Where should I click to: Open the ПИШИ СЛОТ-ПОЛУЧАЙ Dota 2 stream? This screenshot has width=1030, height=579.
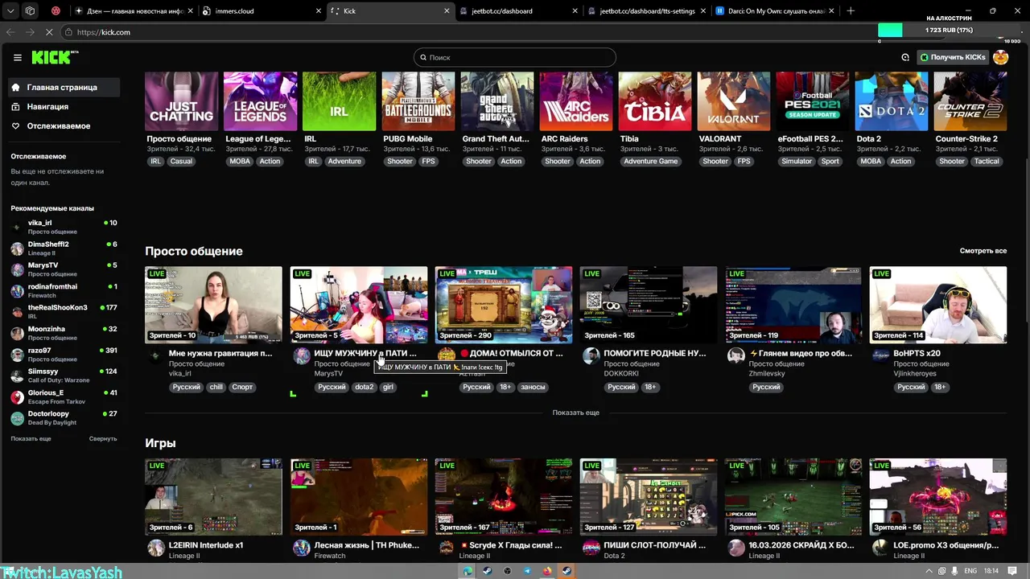click(x=649, y=496)
